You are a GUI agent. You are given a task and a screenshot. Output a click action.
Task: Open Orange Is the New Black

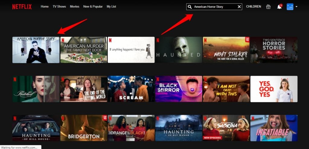(131, 128)
